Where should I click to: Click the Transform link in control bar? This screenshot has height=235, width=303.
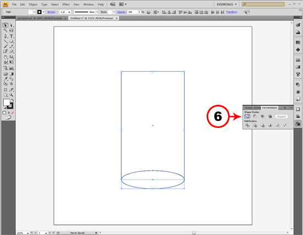pyautogui.click(x=231, y=12)
